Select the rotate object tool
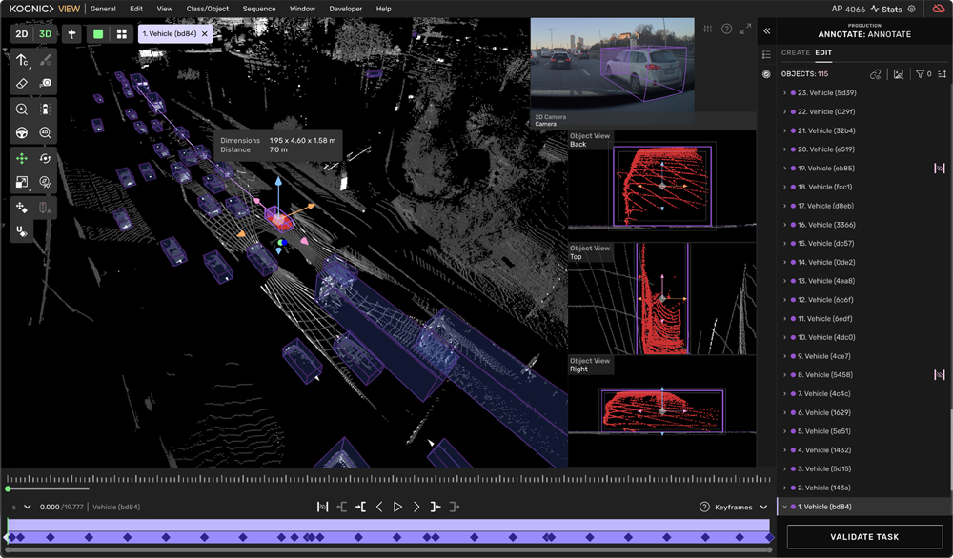This screenshot has width=953, height=558. [x=45, y=158]
